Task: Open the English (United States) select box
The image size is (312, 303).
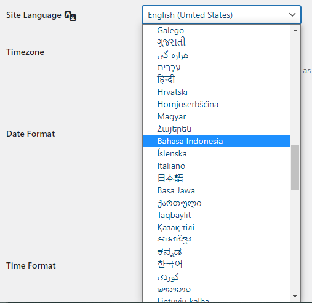Action: [x=222, y=15]
